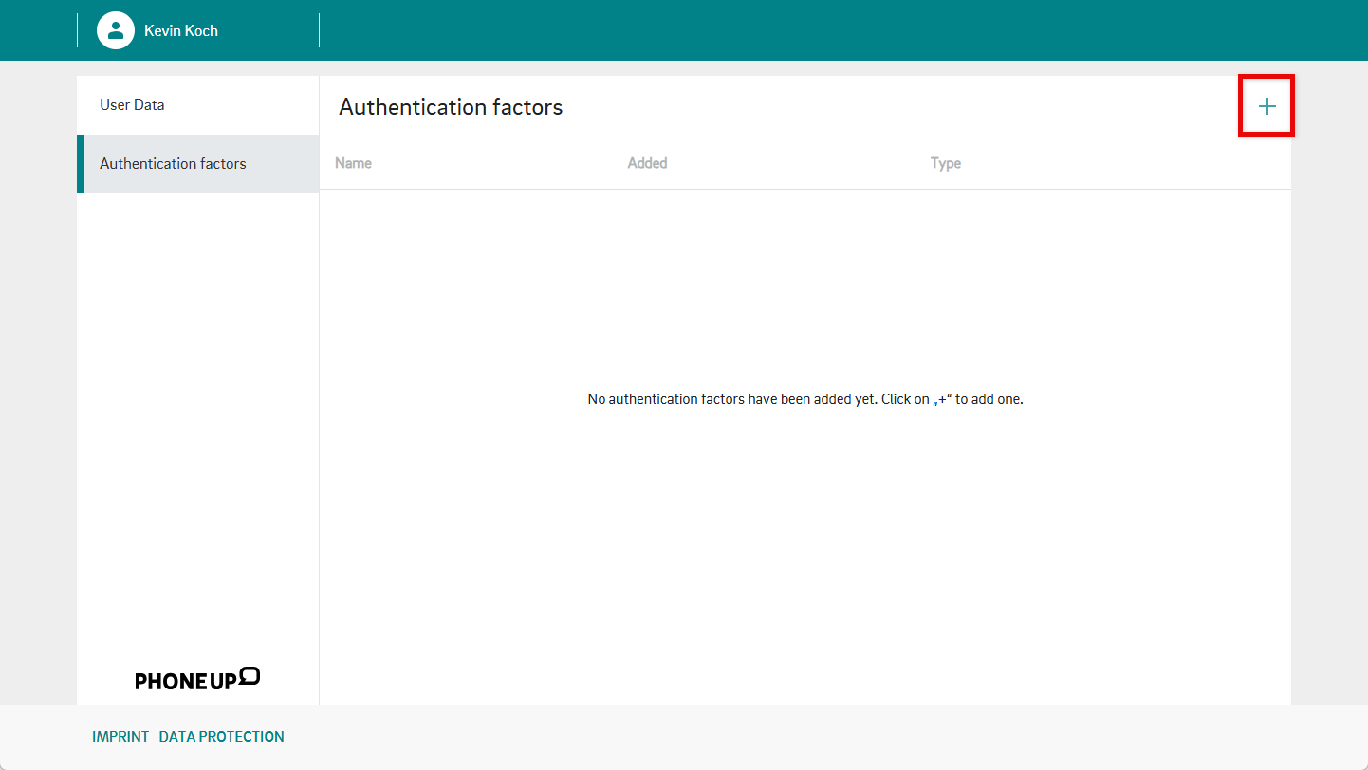
Task: Open the DATA PROTECTION link
Action: (221, 736)
